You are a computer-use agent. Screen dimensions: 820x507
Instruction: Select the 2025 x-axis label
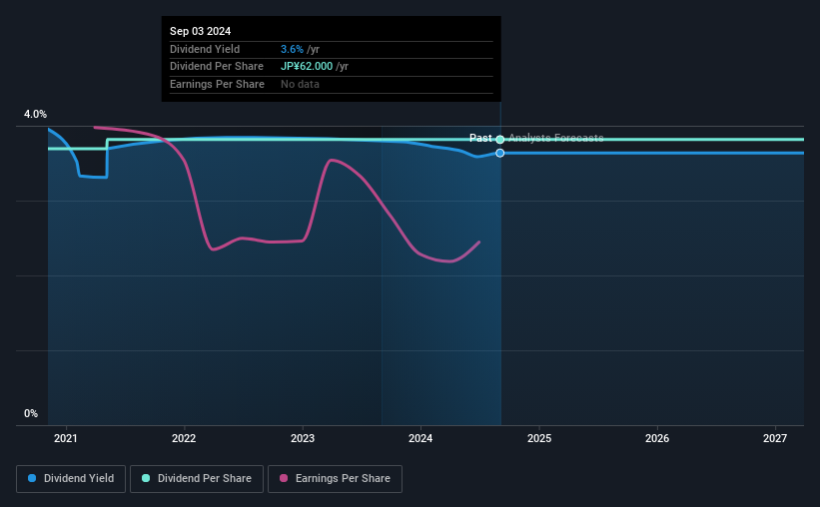pos(539,438)
